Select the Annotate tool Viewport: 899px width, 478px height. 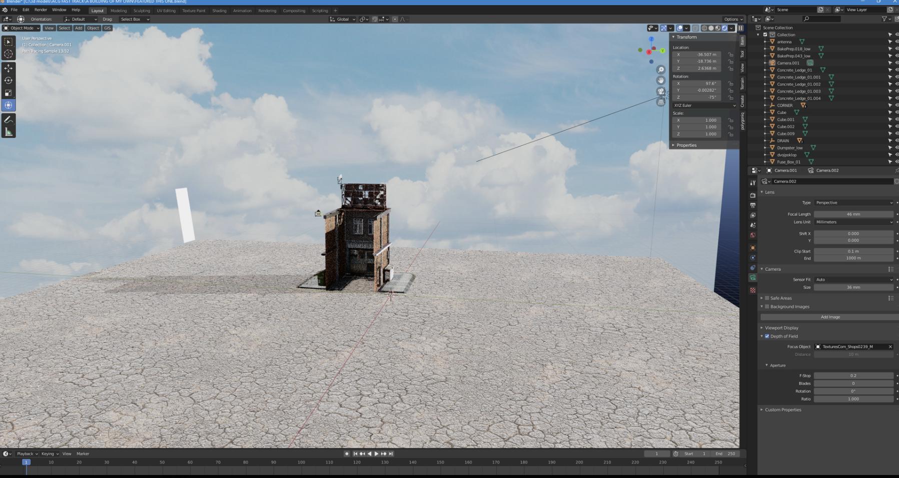9,120
